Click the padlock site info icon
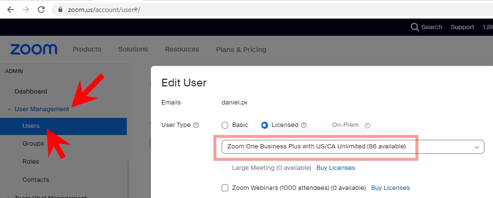Viewport: 493px width, 198px height. click(x=61, y=10)
